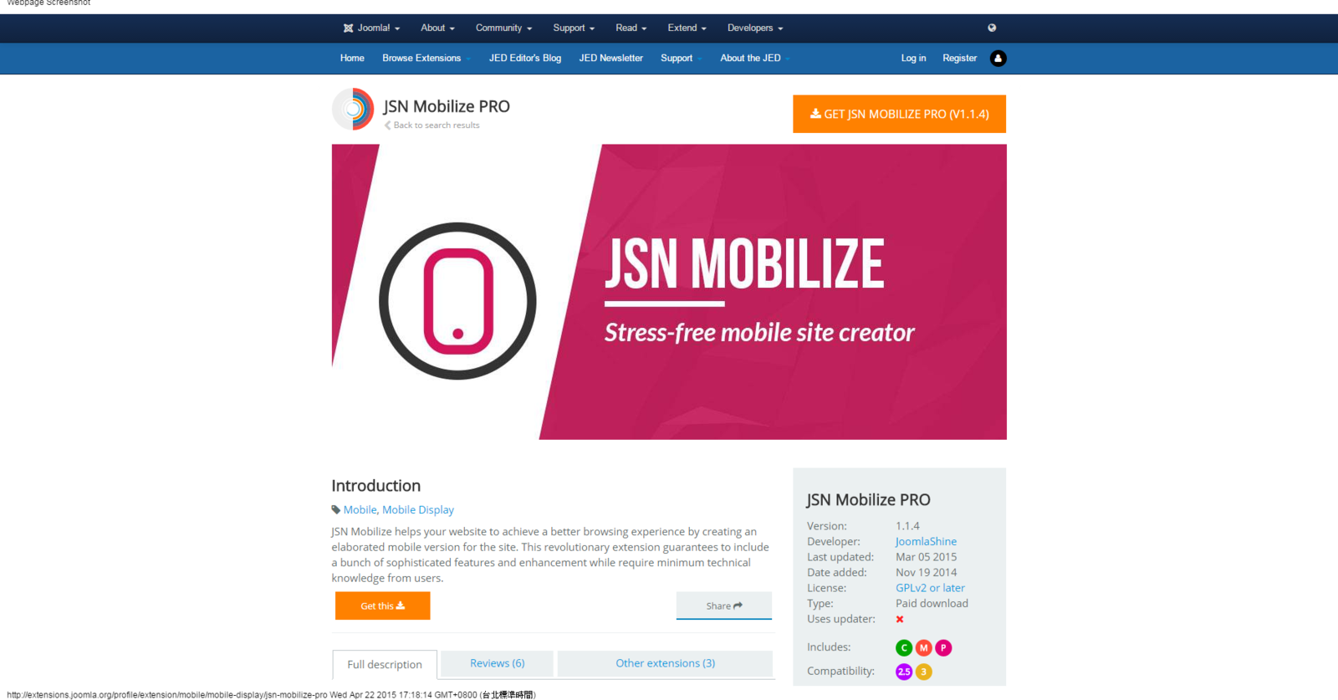1338x700 pixels.
Task: Switch to the Reviews (6) tab
Action: coord(497,663)
